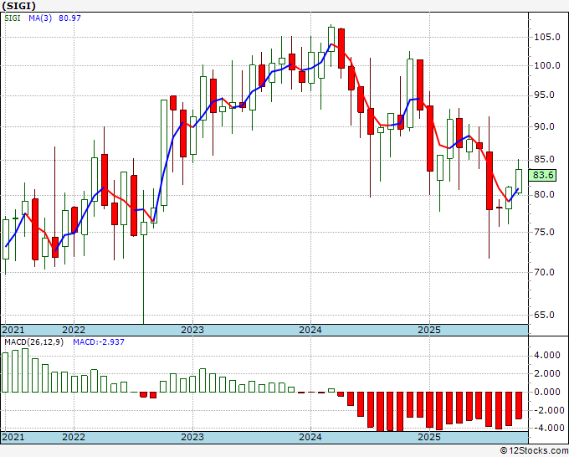
Task: Click the 0.000 MACD axis label
Action: [x=547, y=392]
